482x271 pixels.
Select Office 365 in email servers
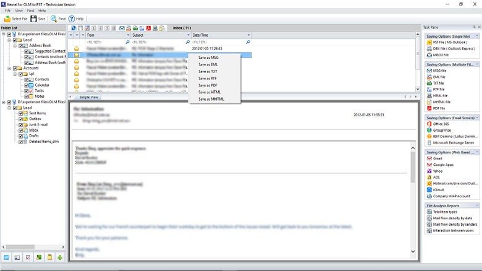coord(438,124)
